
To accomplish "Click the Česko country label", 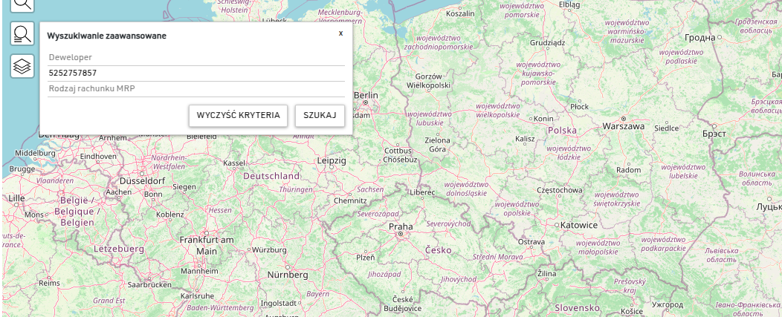I will pos(438,250).
